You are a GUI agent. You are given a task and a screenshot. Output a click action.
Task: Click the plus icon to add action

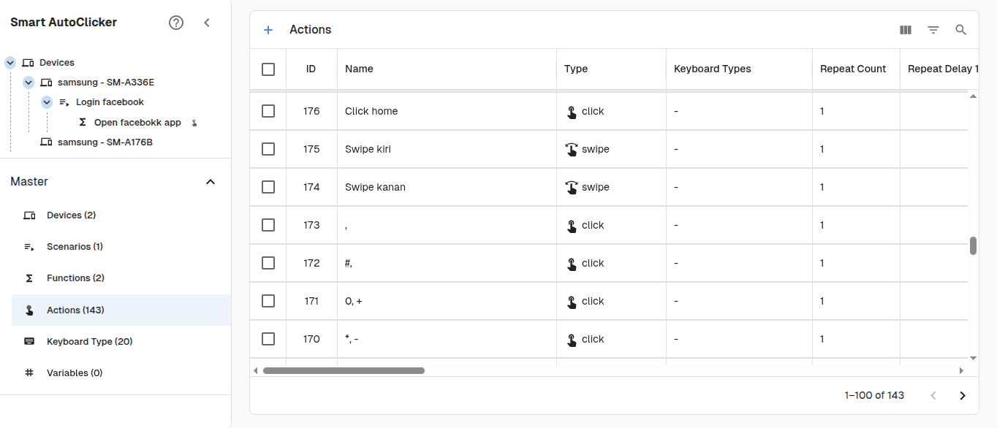268,30
